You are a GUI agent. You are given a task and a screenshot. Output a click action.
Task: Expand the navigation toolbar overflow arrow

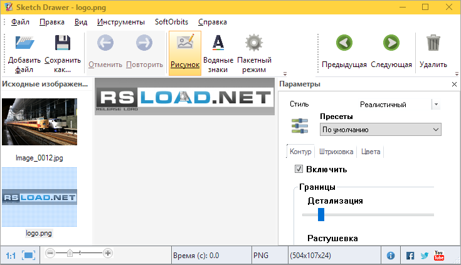tap(457, 74)
